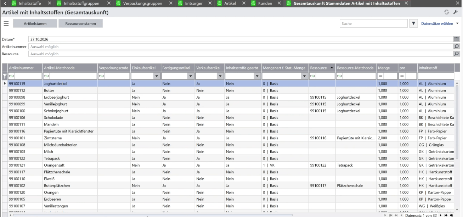Select the Zimtsterne row

[228, 138]
